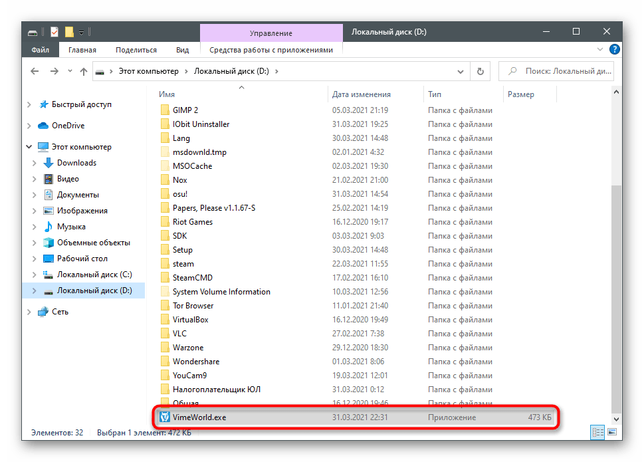Image resolution: width=644 pixels, height=462 pixels.
Task: Click Локальный диск (D:) breadcrumb in address bar
Action: point(231,71)
